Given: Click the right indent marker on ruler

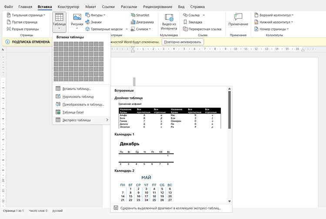Looking at the screenshot, I should [x=303, y=50].
